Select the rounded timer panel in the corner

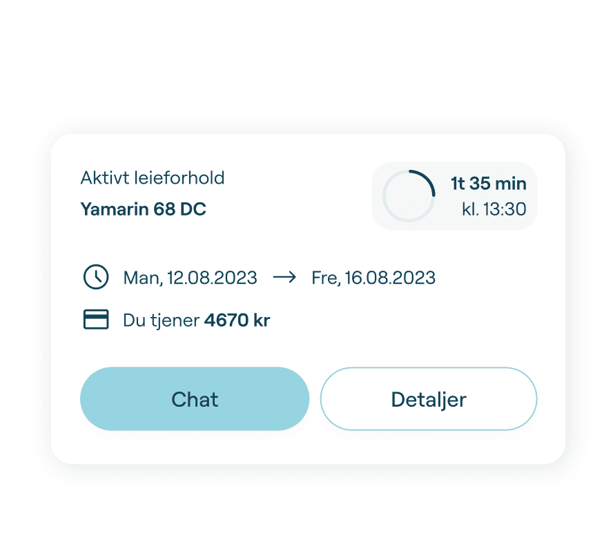coord(454,196)
